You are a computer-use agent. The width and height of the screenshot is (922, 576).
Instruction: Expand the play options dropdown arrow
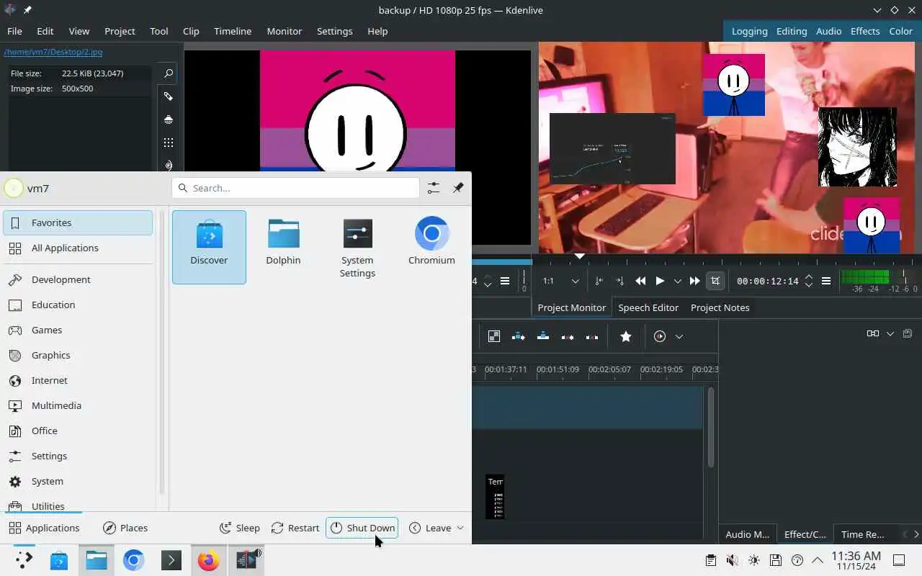click(677, 281)
